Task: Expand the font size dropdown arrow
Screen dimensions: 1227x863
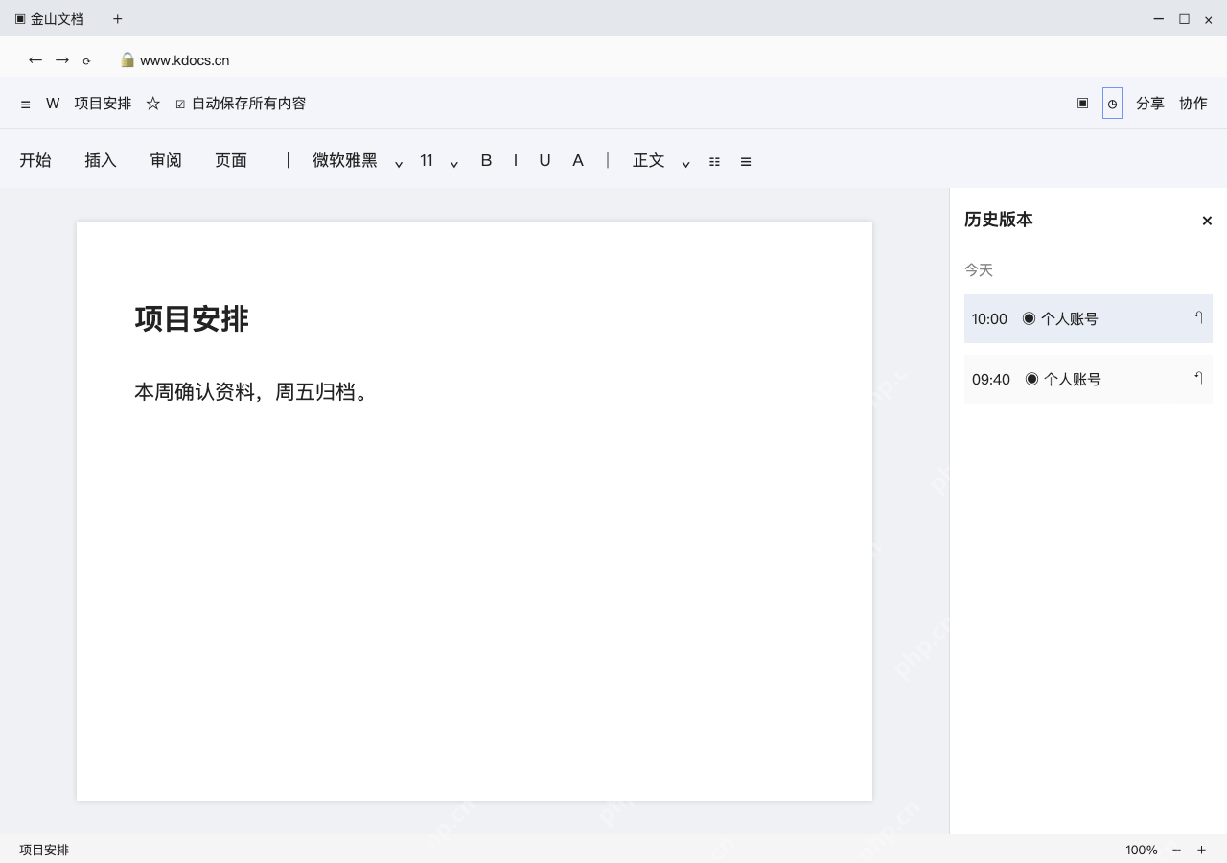Action: click(x=454, y=163)
